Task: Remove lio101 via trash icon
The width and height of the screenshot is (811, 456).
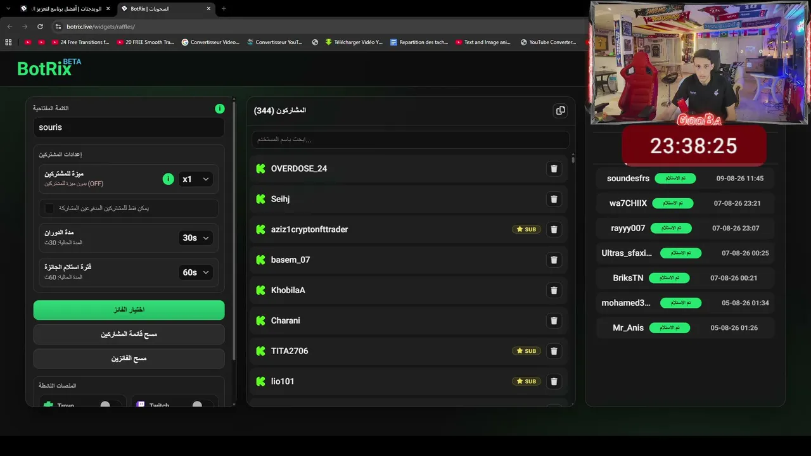Action: [554, 381]
